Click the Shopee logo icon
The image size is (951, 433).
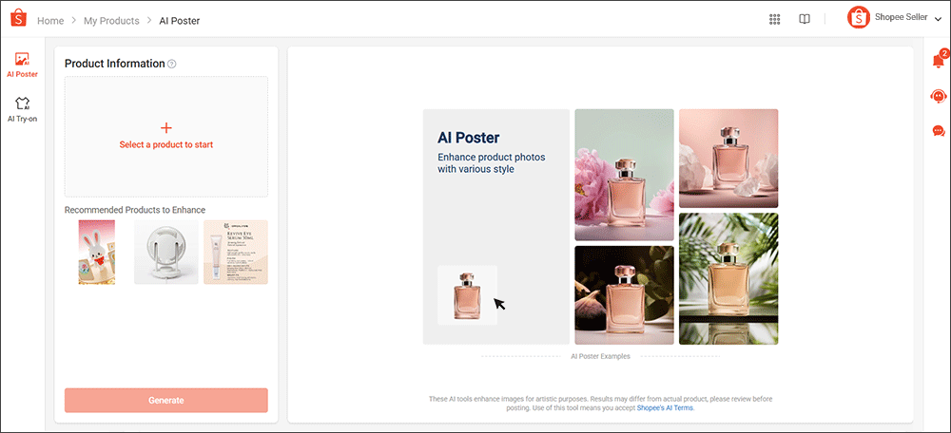[18, 18]
